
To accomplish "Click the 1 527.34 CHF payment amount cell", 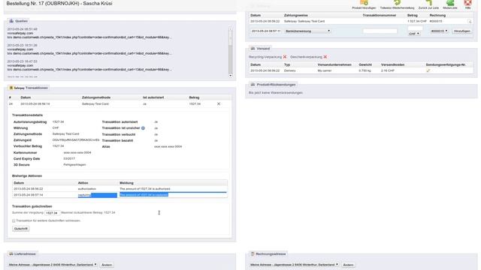I will [x=417, y=22].
